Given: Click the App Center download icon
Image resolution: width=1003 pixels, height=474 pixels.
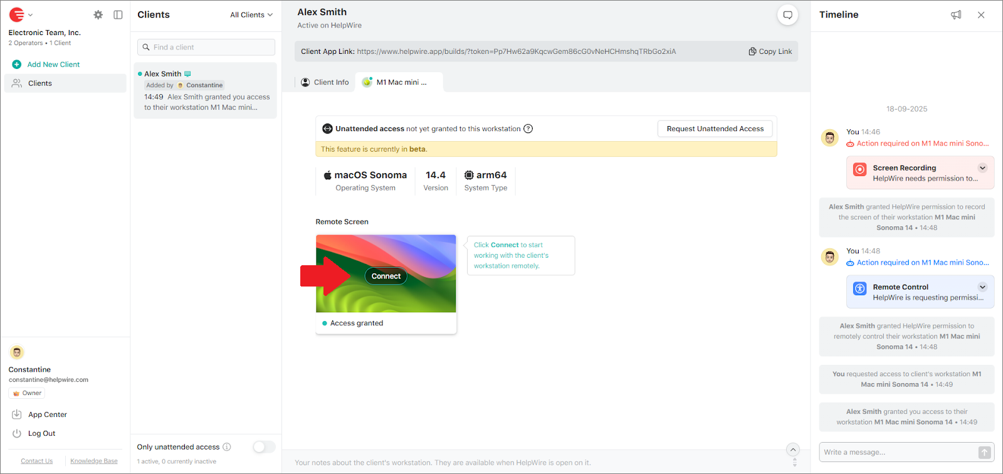Looking at the screenshot, I should [17, 414].
